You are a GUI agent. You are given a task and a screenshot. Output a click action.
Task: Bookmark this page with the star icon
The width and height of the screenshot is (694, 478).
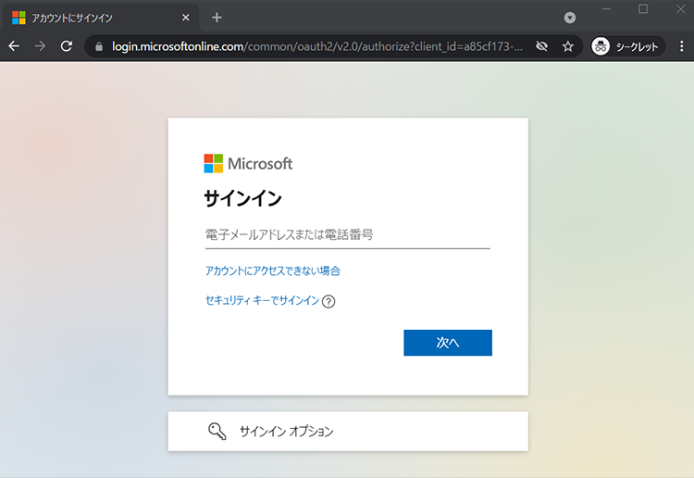[568, 46]
